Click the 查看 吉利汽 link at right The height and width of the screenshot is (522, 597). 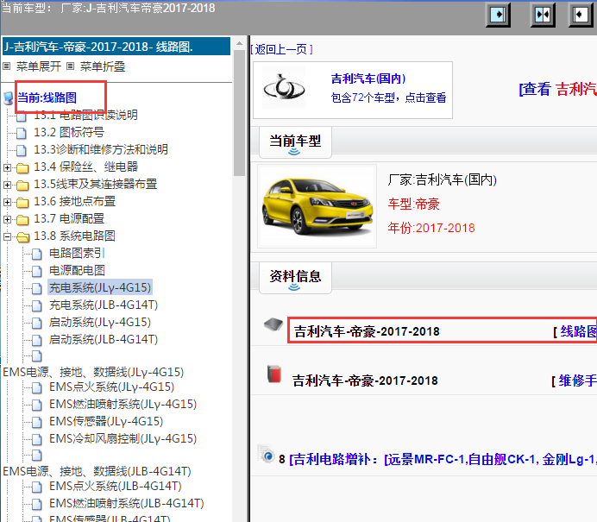[x=558, y=89]
